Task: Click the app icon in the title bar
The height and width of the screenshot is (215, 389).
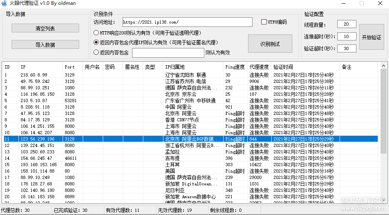Action: pos(4,3)
